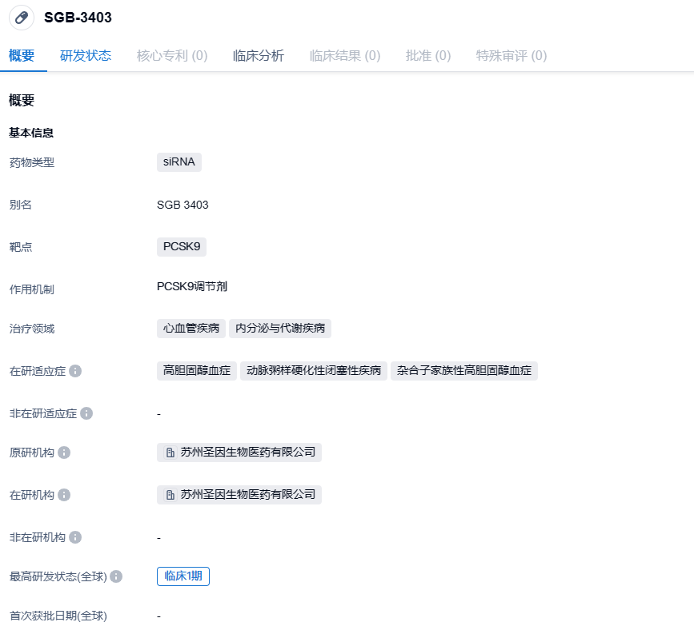Switch to the 研发状态 tab
Screen dimensions: 694x634
[86, 56]
